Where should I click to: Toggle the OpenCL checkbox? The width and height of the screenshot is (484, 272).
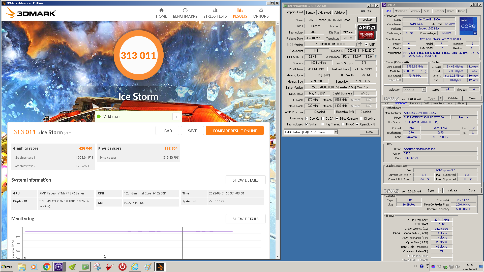[307, 119]
